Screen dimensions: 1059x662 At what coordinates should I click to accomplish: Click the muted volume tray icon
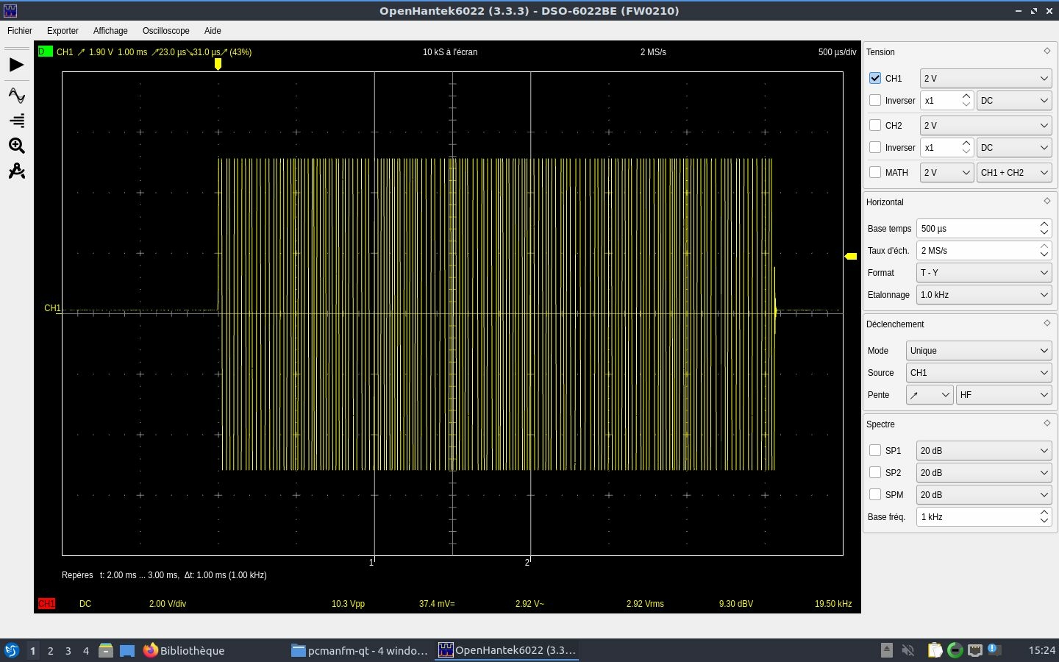pyautogui.click(x=908, y=650)
